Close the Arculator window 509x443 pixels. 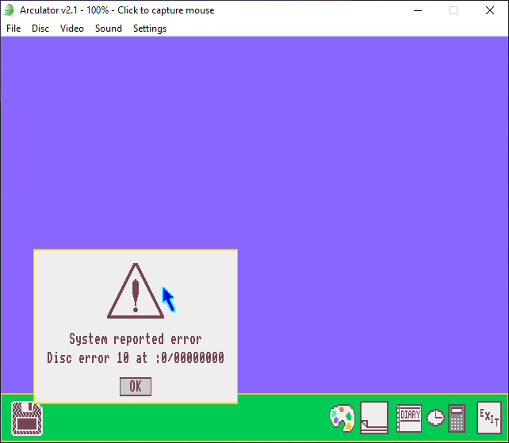[490, 10]
